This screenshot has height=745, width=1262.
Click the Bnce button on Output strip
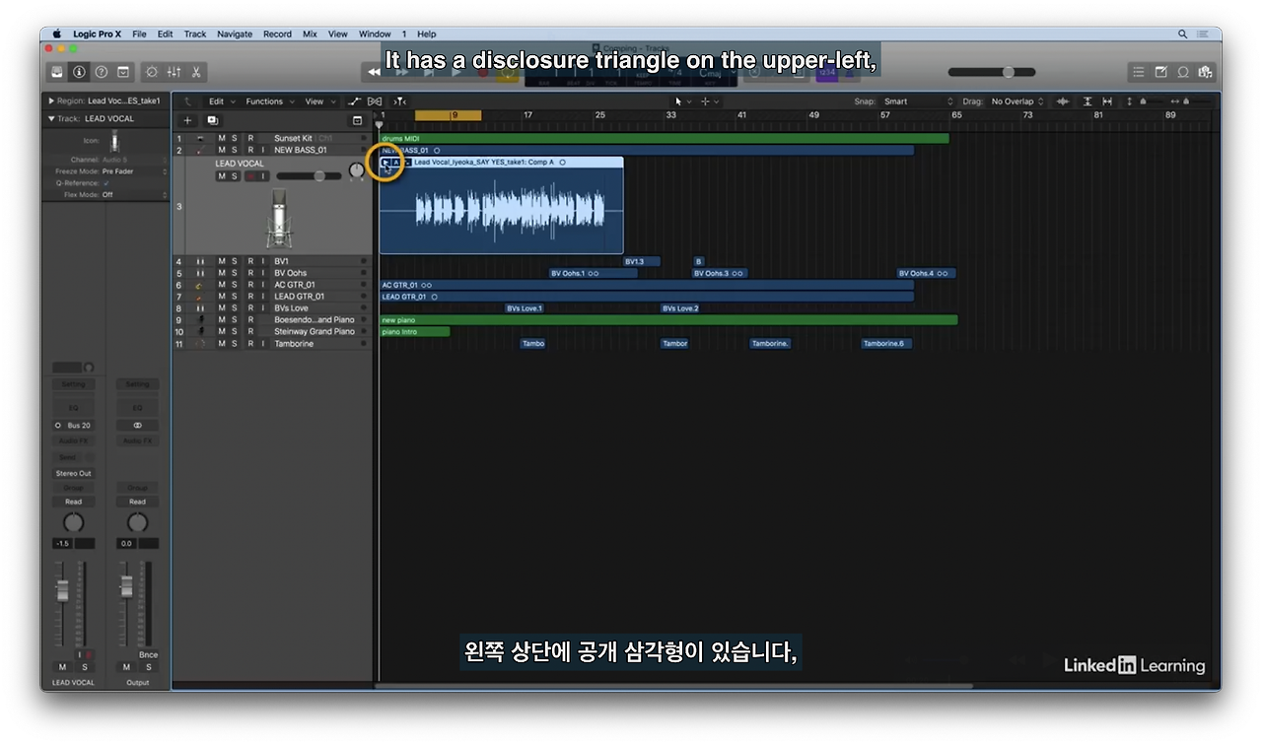148,655
